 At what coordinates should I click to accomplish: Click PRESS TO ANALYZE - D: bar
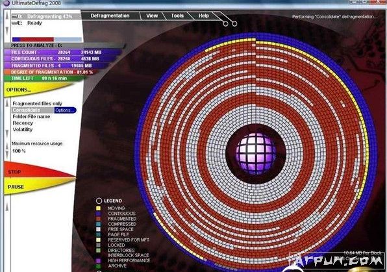(x=65, y=45)
